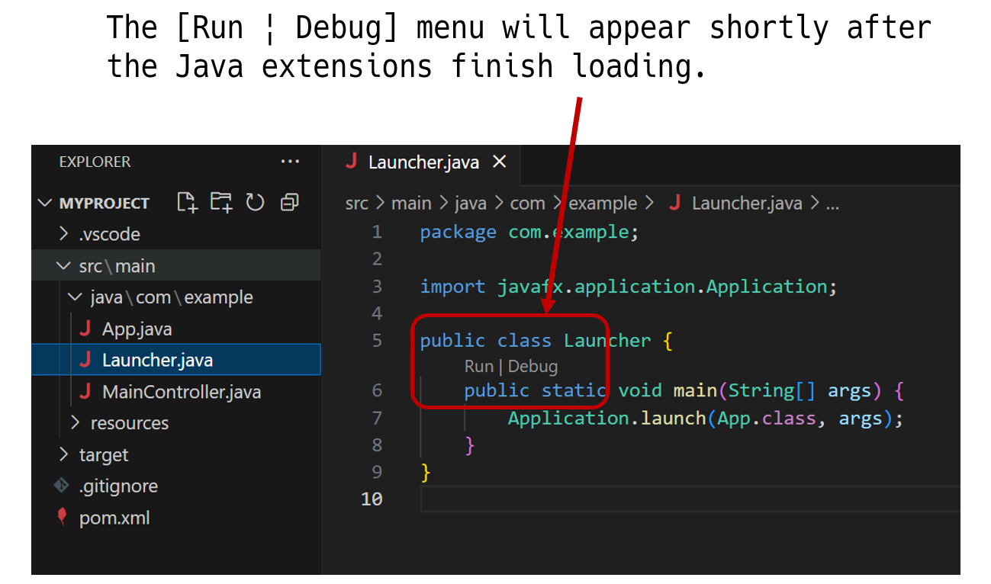The image size is (991, 584).
Task: Click Debug above the main method
Action: (x=533, y=366)
